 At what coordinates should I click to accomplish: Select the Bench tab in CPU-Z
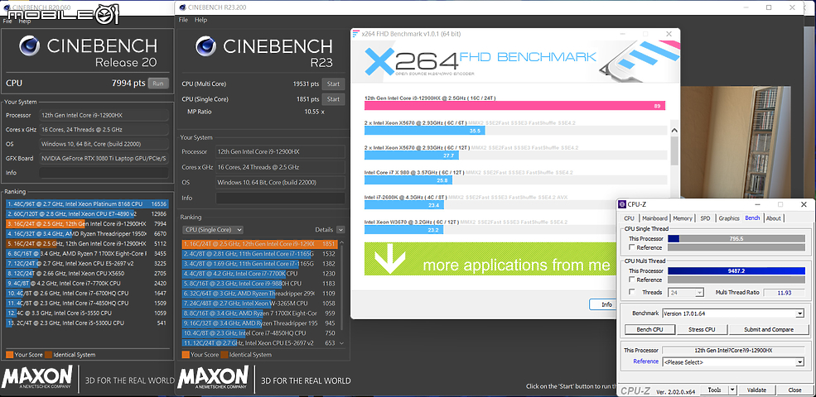click(x=752, y=218)
